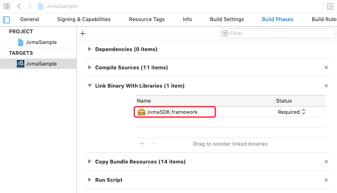Open the Required status dropdown
This screenshot has height=193, width=337.
click(292, 112)
